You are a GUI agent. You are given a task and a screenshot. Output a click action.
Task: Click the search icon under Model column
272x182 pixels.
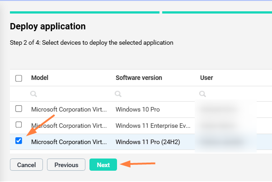coord(33,94)
